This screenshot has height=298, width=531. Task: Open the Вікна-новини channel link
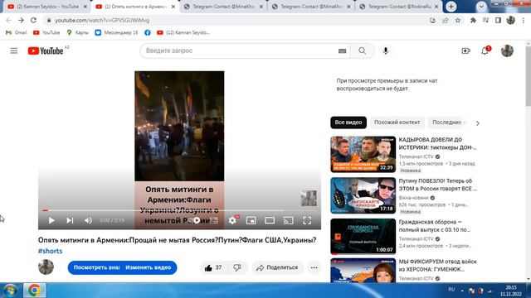tap(413, 198)
